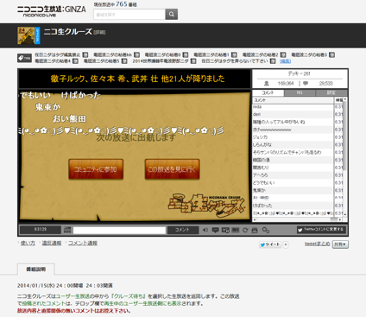Screen dimensions: 366x317
Task: Select the comment row 'ジェシカ'
Action: 293,137
